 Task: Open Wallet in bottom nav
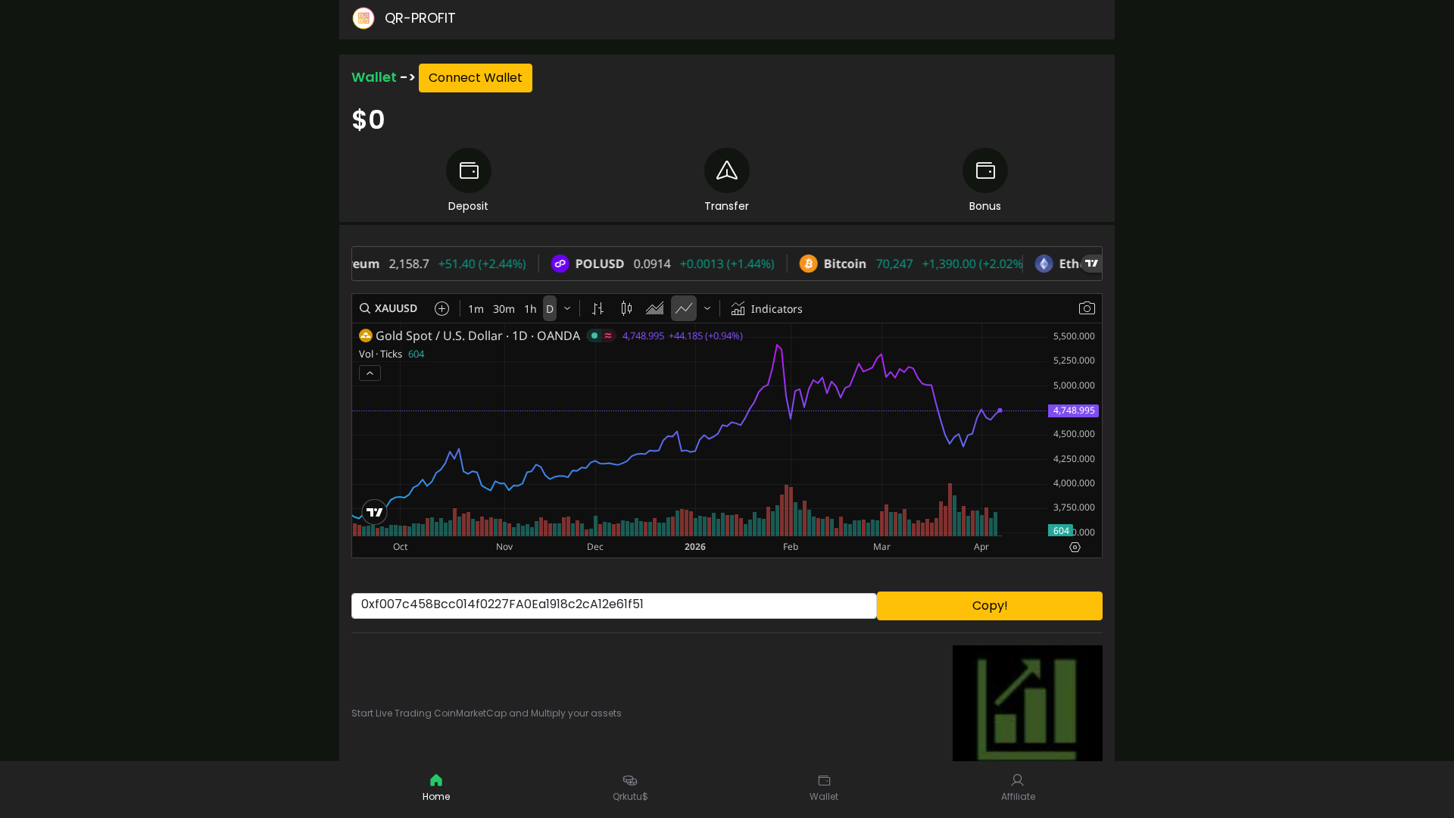824,788
